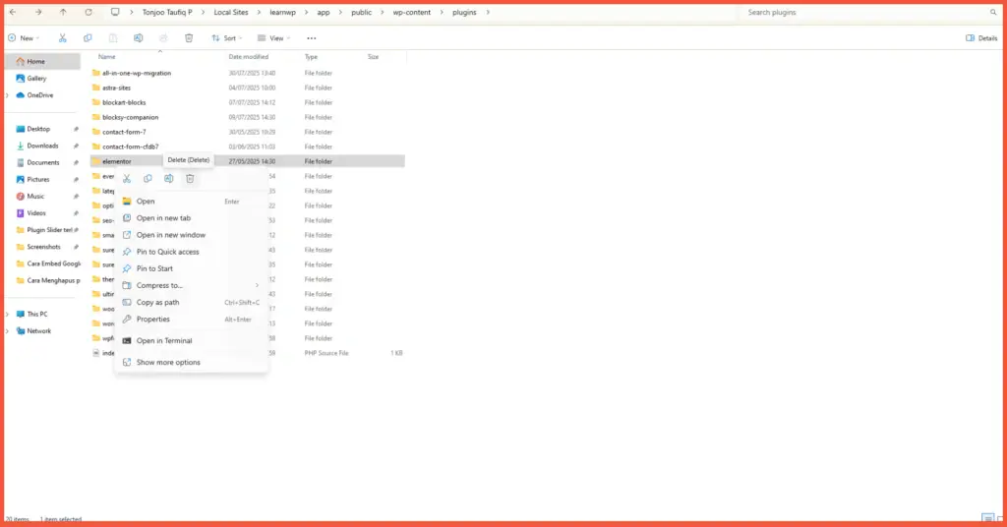The image size is (1007, 527).
Task: Switch to large icons view in status bar
Action: [1000, 519]
